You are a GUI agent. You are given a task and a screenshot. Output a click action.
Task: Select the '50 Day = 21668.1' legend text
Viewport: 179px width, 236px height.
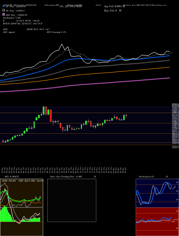[15, 11]
